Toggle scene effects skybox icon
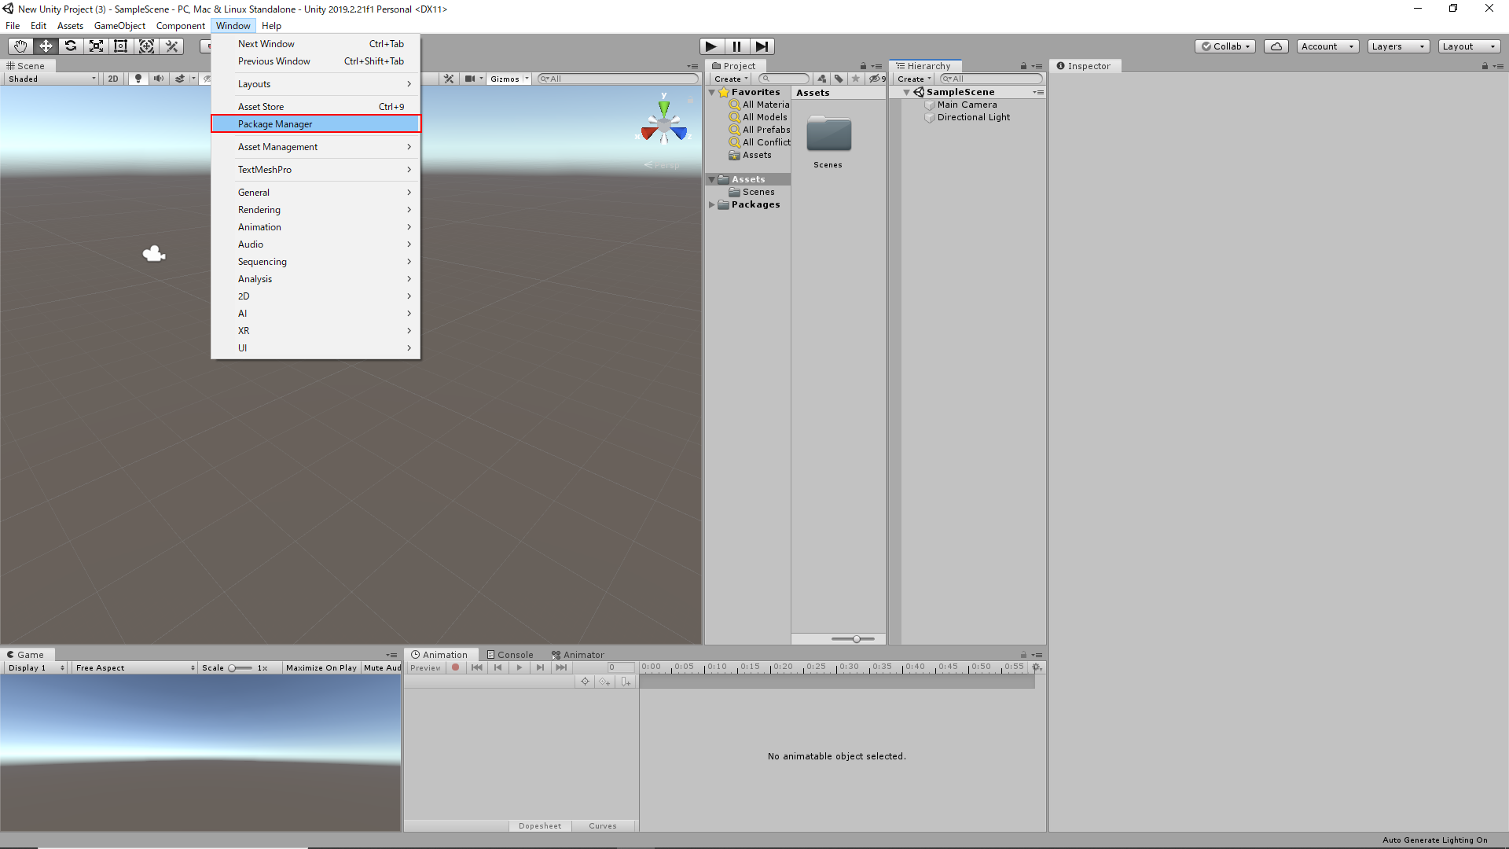The width and height of the screenshot is (1509, 849). click(180, 79)
